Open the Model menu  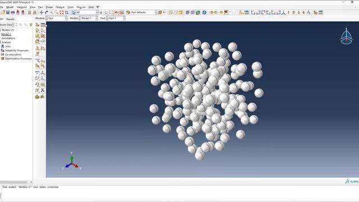pos(10,7)
